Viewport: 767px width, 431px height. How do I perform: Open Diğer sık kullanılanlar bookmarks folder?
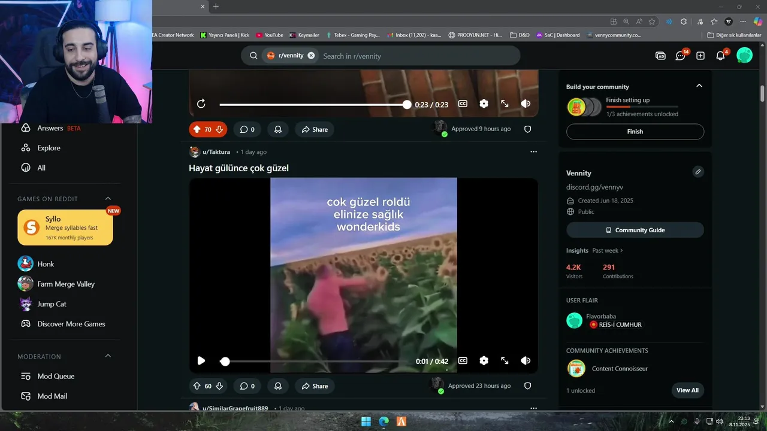734,35
